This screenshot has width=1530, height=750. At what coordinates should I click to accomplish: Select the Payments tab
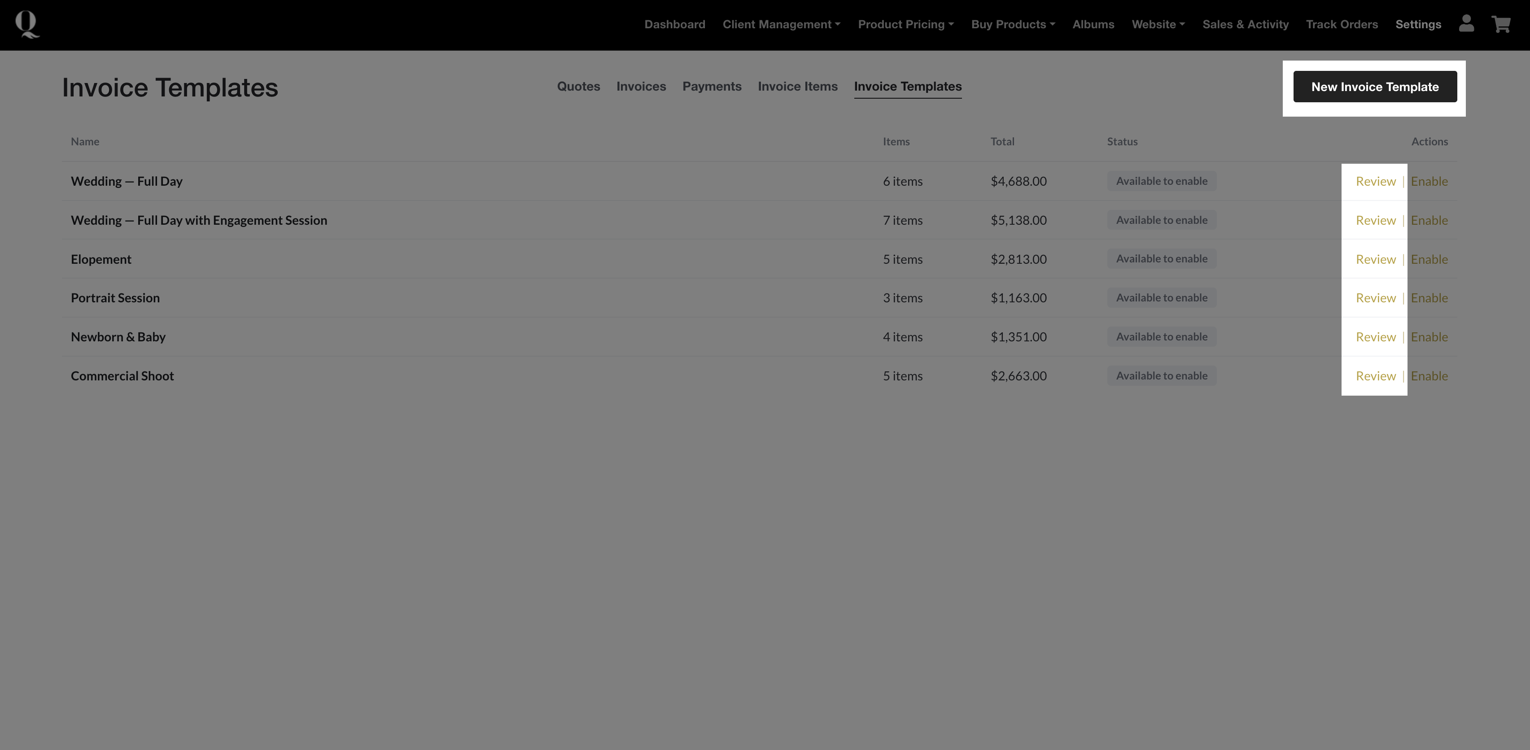[x=712, y=87]
